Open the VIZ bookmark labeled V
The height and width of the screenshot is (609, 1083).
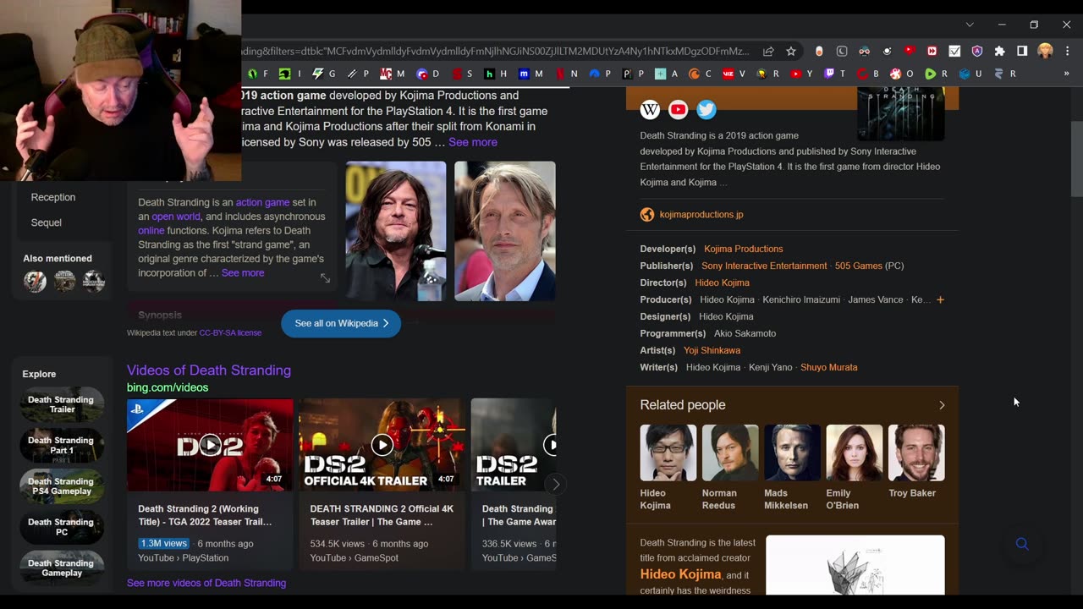point(734,74)
